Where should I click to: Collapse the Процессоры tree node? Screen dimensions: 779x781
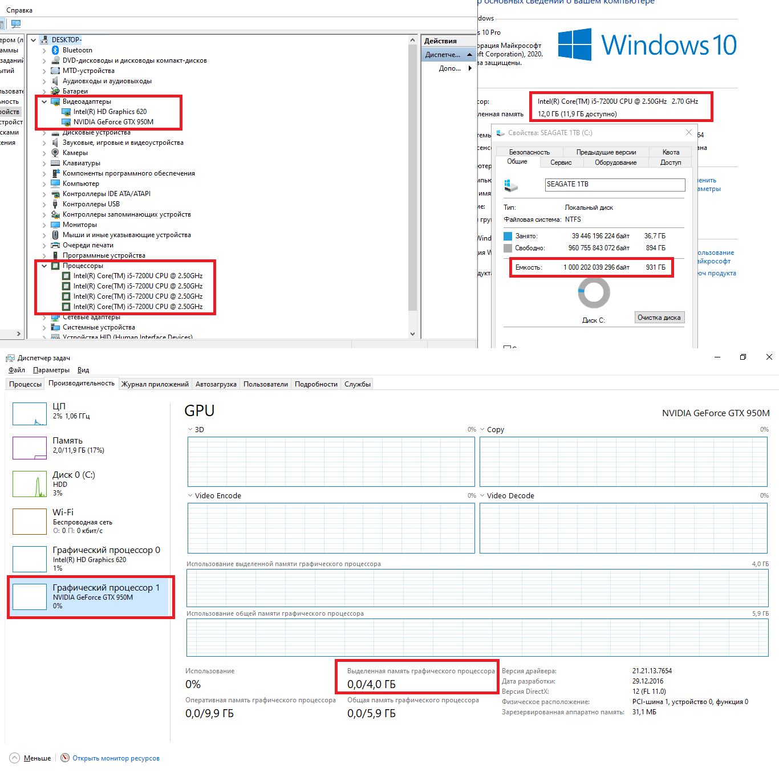pyautogui.click(x=44, y=266)
